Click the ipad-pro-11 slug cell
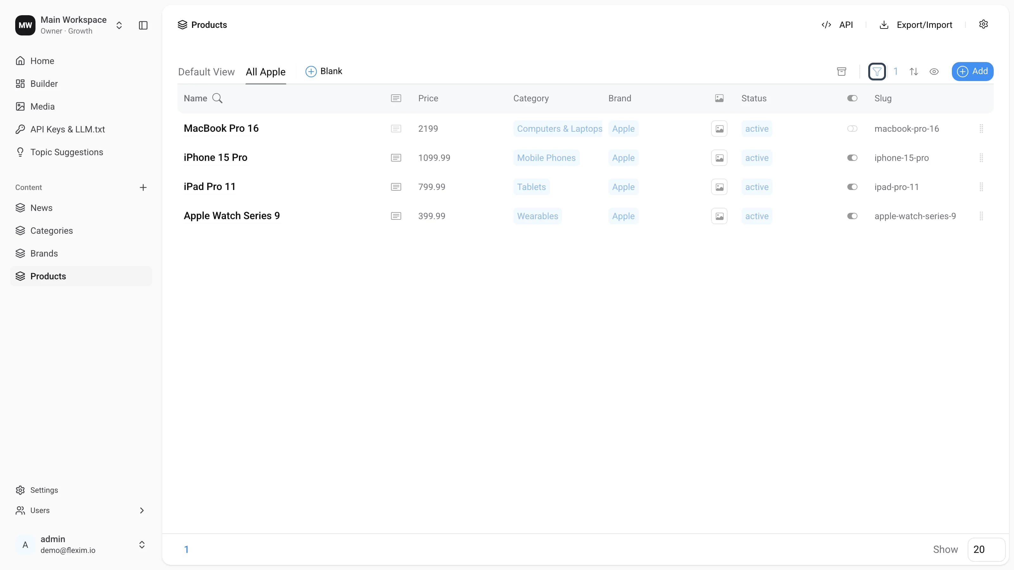The height and width of the screenshot is (570, 1014). point(896,187)
